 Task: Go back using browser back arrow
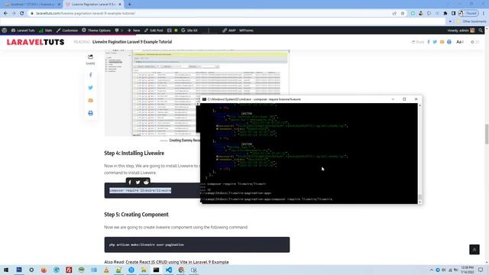(5, 14)
